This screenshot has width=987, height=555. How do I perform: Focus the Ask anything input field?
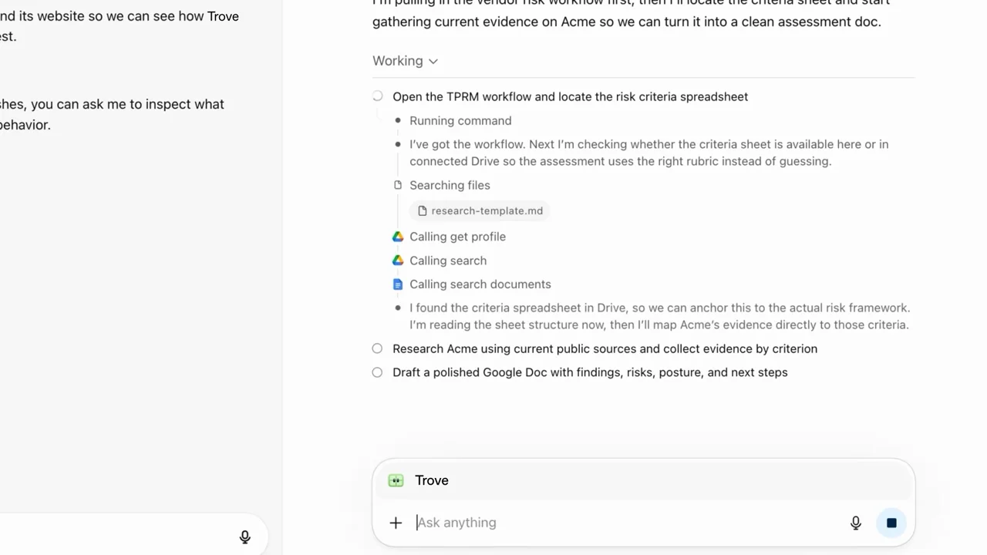628,523
